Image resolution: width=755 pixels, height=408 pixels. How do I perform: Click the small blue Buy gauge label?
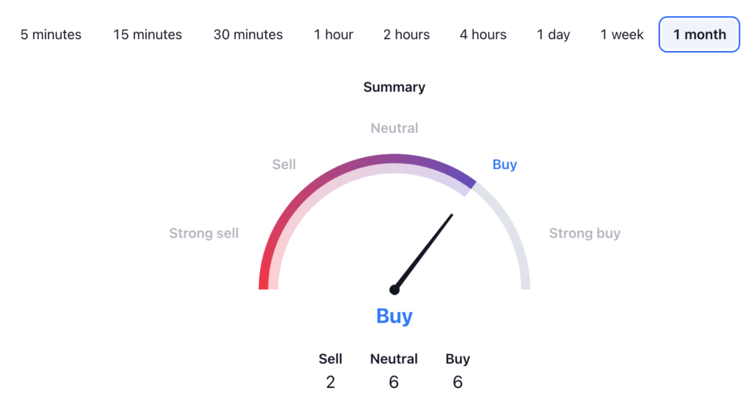tap(504, 165)
